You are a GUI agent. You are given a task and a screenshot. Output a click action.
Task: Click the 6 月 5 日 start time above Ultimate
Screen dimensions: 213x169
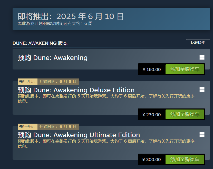point(68,127)
